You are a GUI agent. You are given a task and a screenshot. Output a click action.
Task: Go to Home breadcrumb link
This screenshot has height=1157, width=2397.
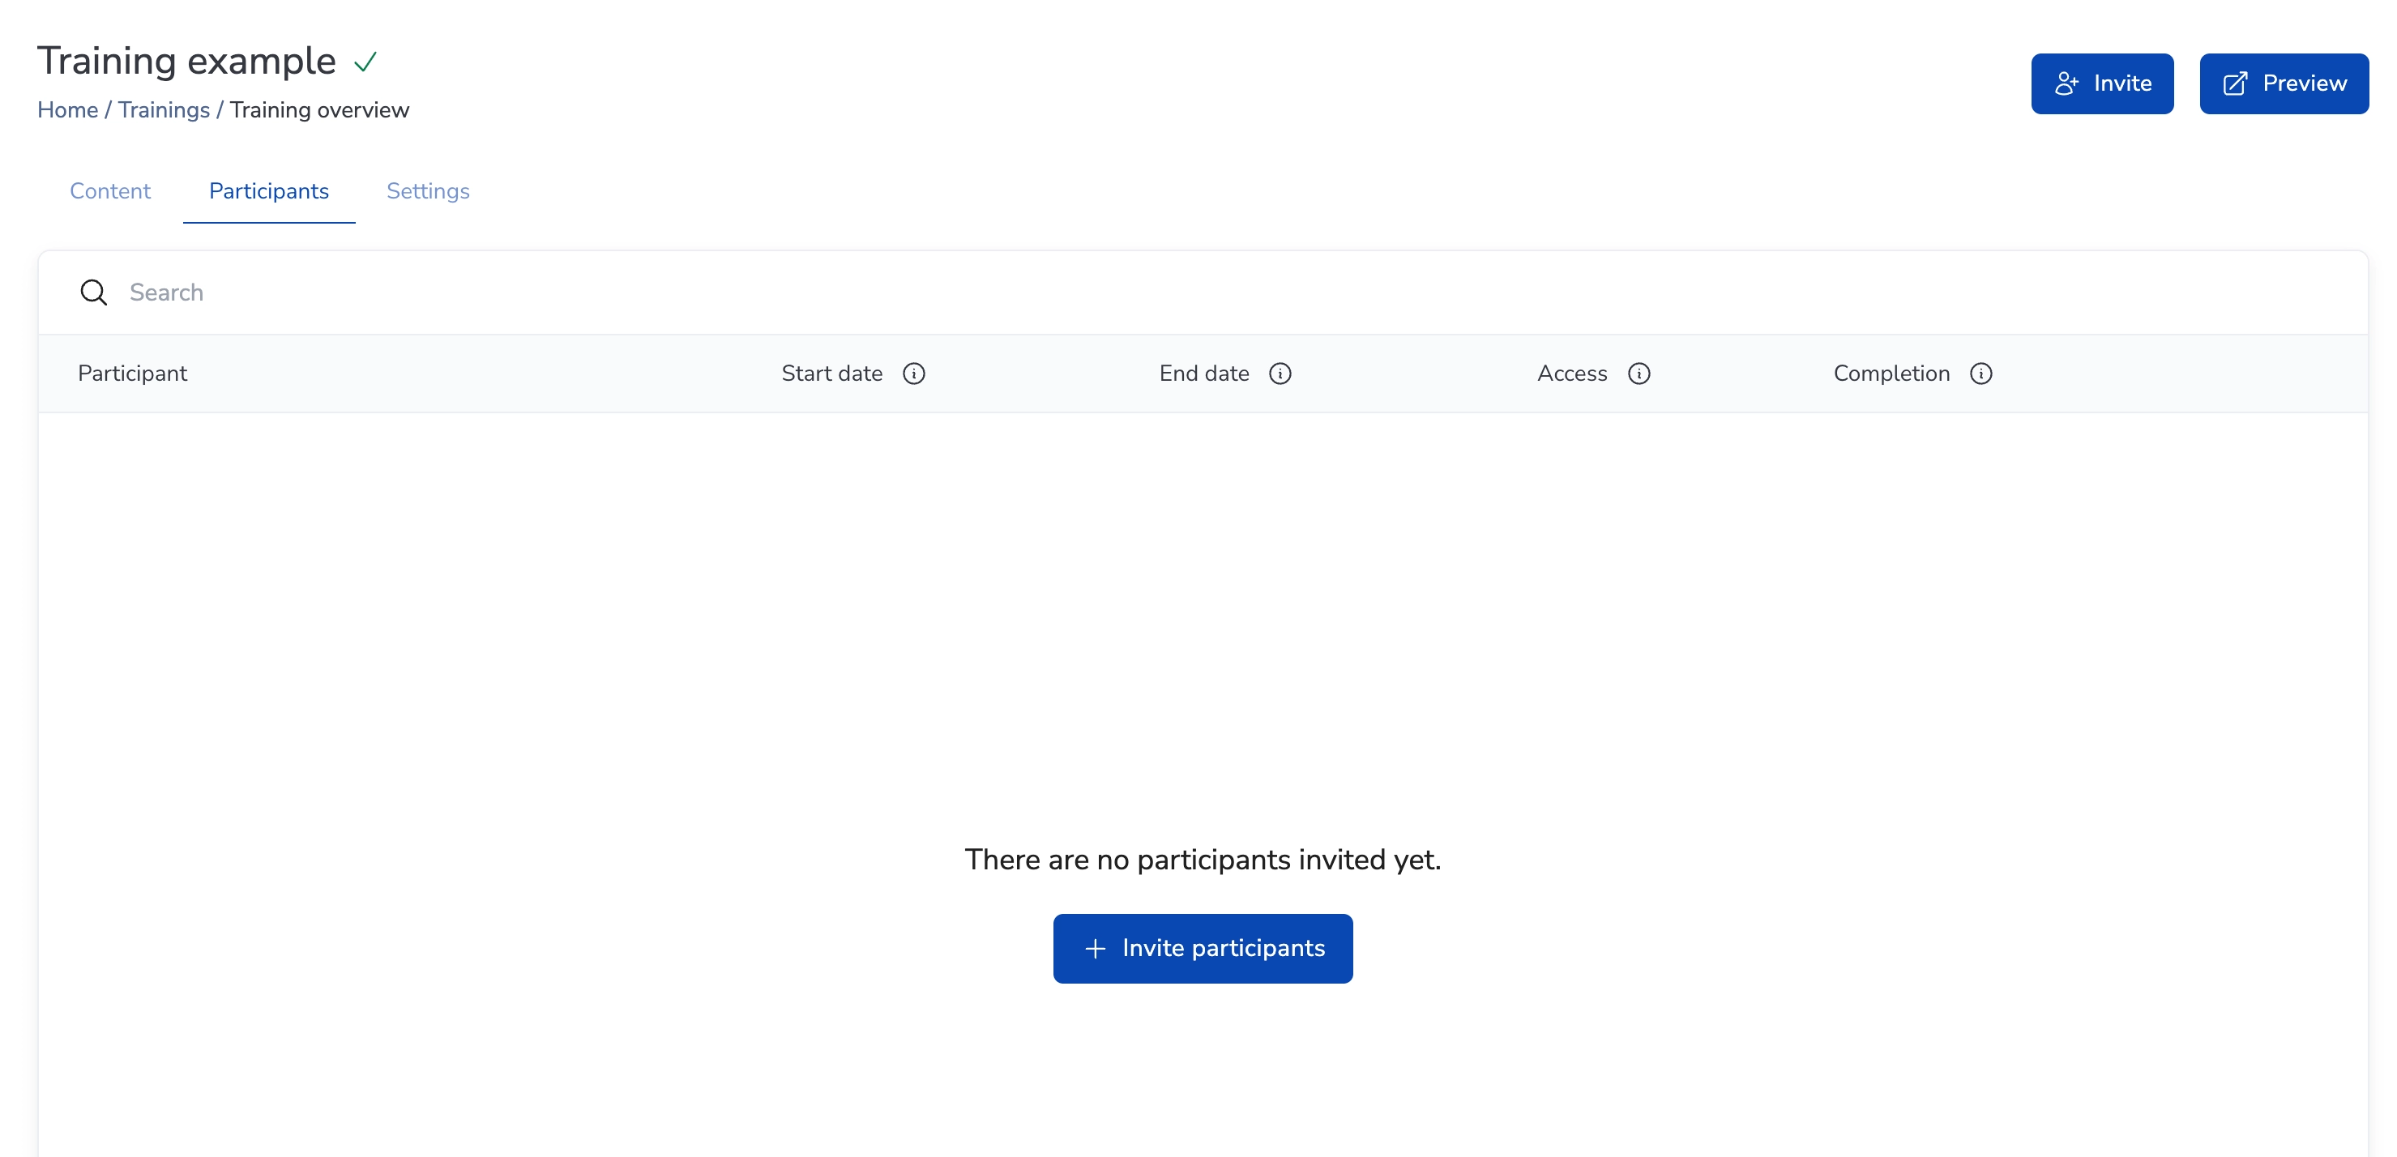(x=67, y=109)
